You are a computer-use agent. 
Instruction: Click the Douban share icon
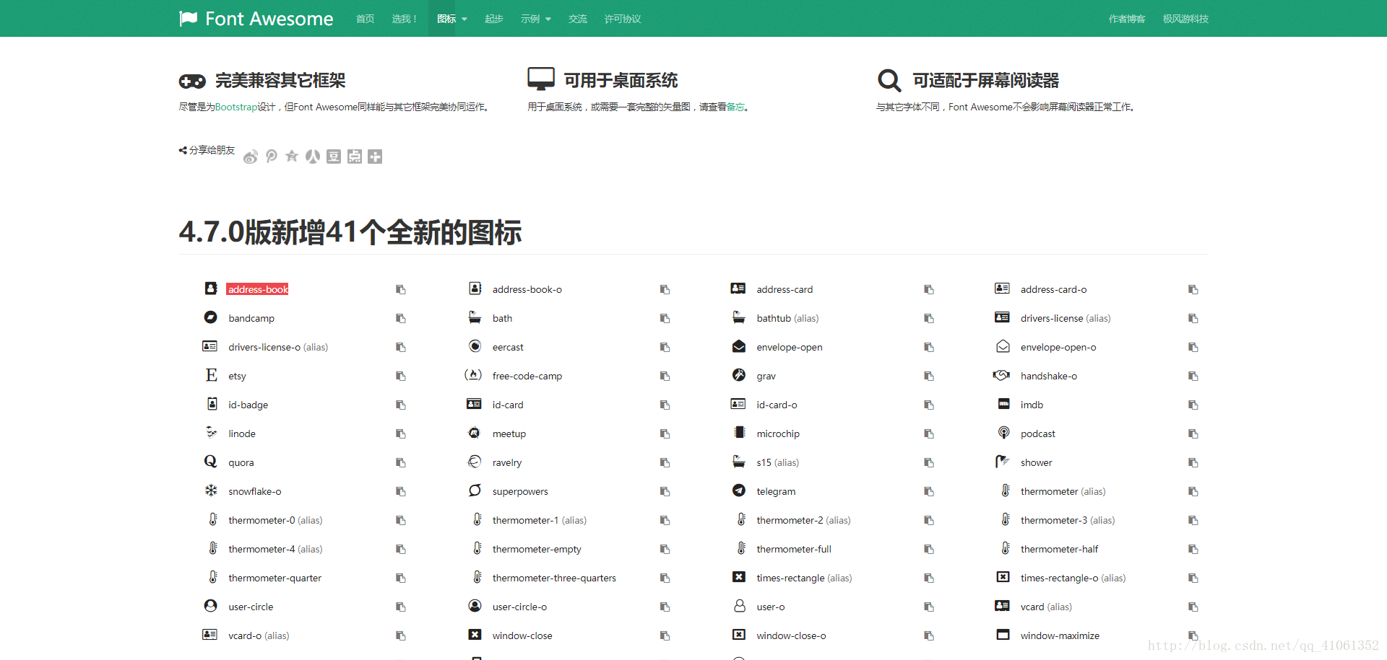pos(334,157)
